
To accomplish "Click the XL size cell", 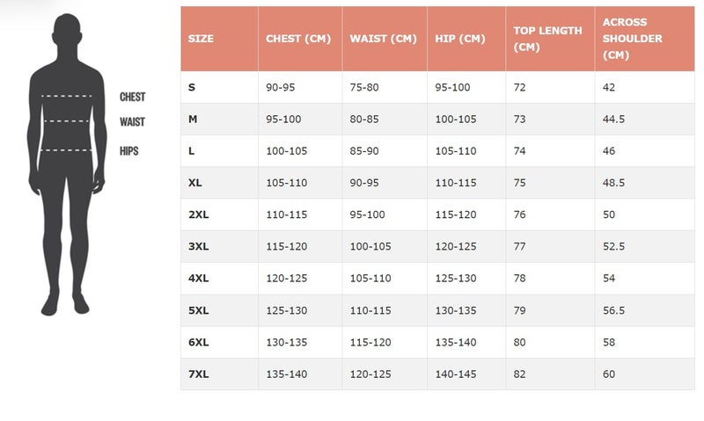I will pyautogui.click(x=194, y=183).
